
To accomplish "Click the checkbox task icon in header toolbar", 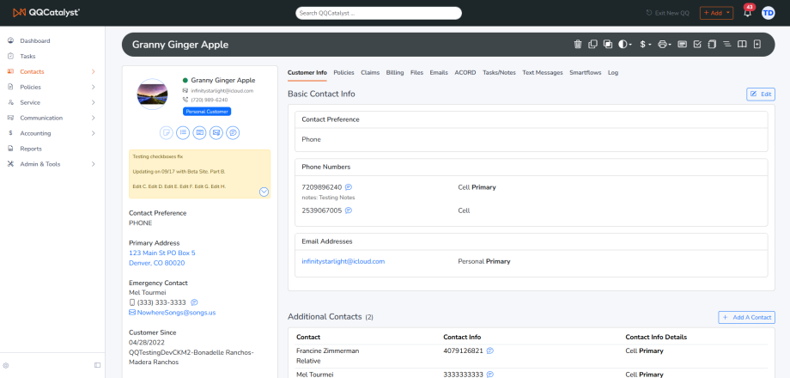I will 697,45.
